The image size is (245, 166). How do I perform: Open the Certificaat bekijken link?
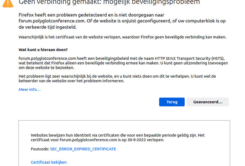tap(49, 162)
